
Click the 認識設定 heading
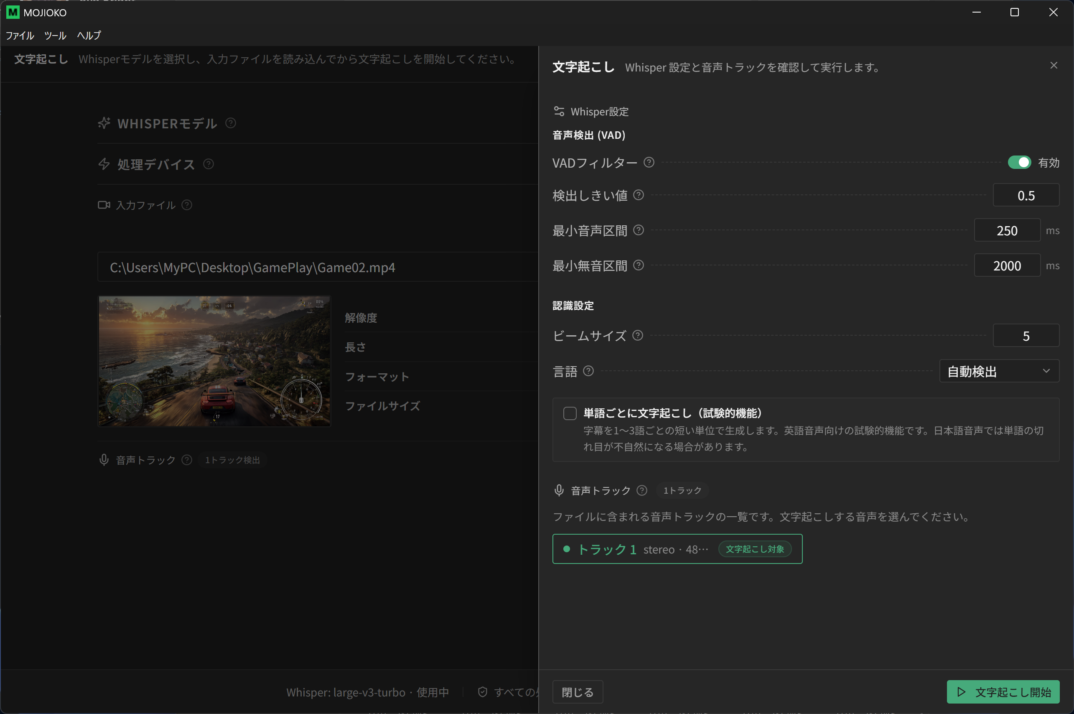pos(573,306)
